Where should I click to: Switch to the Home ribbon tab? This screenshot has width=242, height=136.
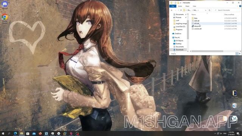(x=180, y=6)
